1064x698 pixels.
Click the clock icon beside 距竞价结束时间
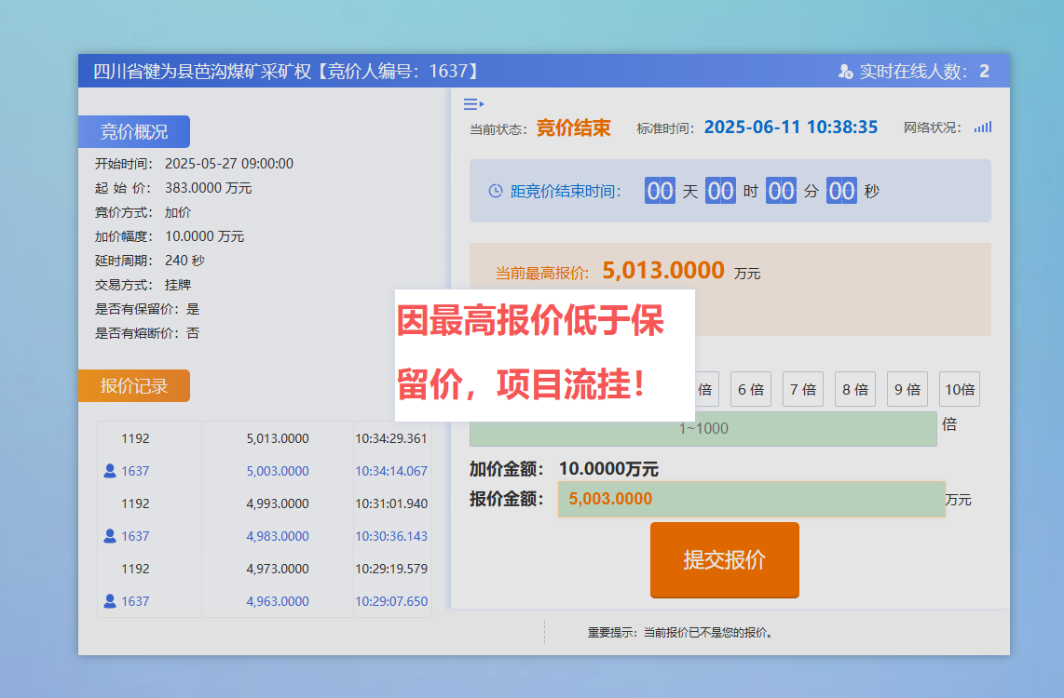[496, 191]
